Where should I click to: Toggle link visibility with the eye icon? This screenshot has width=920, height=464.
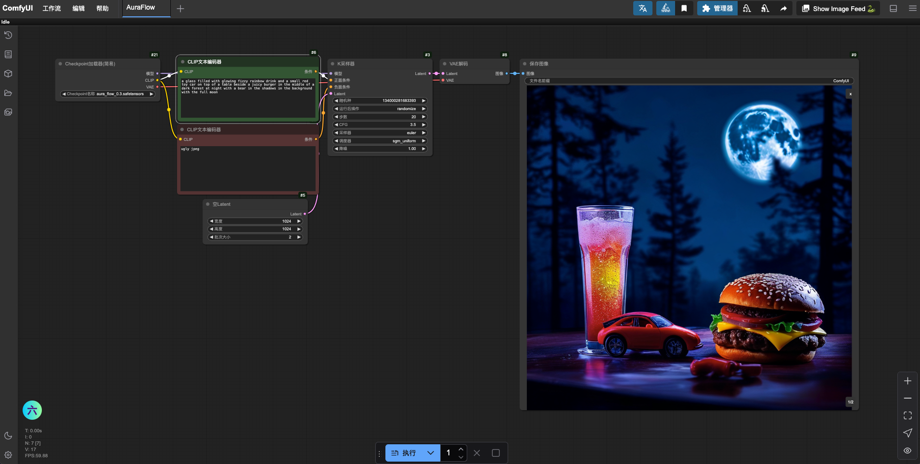907,451
